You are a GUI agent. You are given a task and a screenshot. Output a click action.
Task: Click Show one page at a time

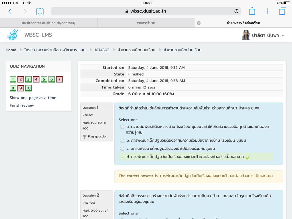point(33,98)
